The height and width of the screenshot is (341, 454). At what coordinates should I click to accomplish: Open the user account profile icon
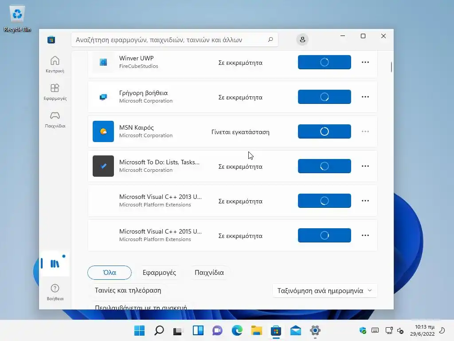(302, 40)
